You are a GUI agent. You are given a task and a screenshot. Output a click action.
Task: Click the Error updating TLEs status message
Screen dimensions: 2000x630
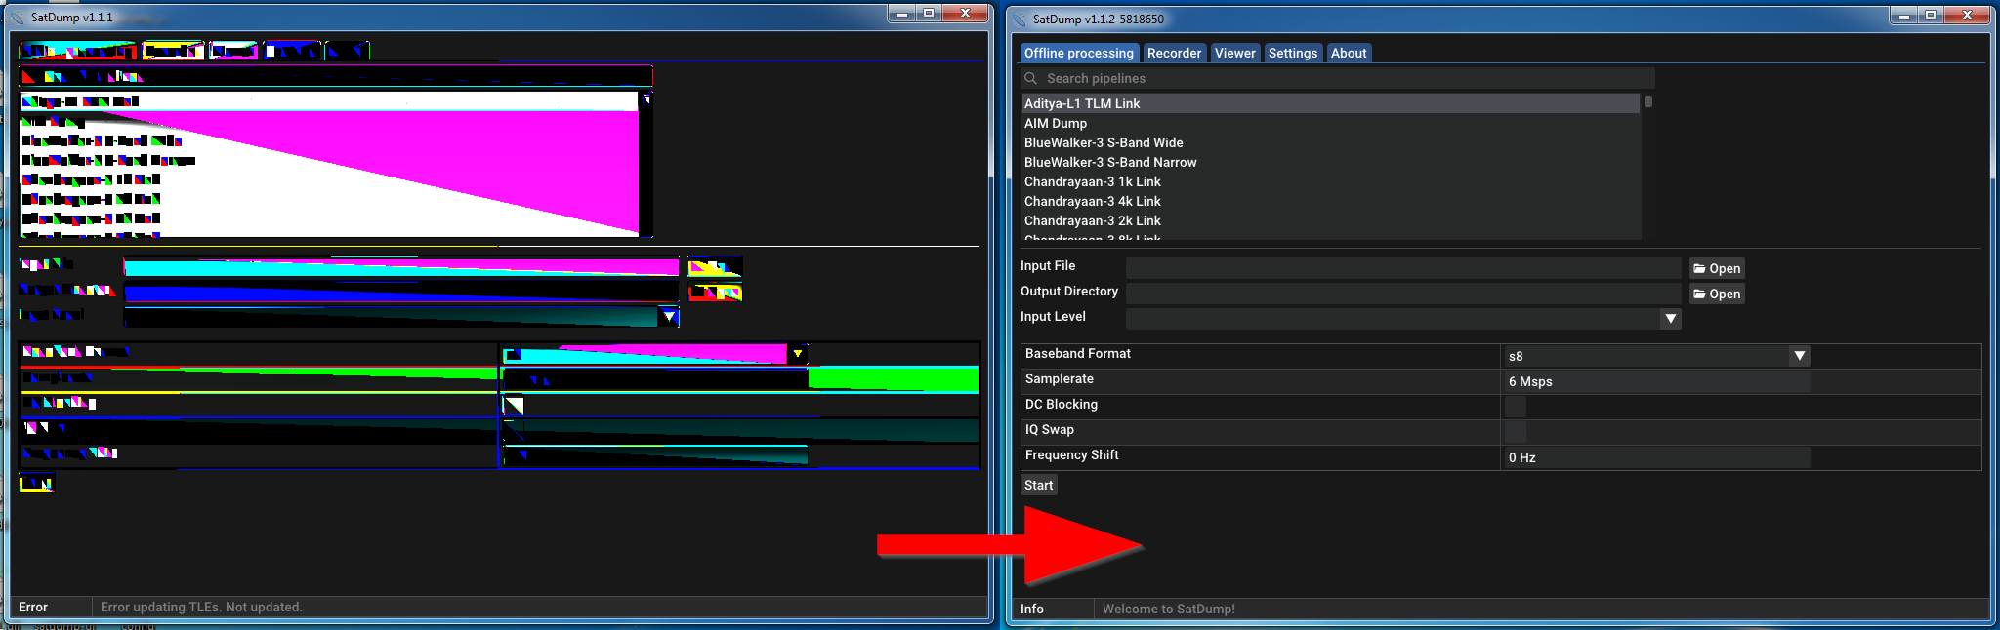pos(201,607)
